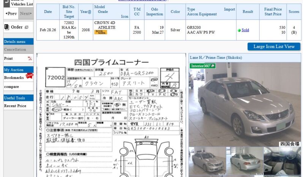Select the interior thumbnail photo

(282, 161)
